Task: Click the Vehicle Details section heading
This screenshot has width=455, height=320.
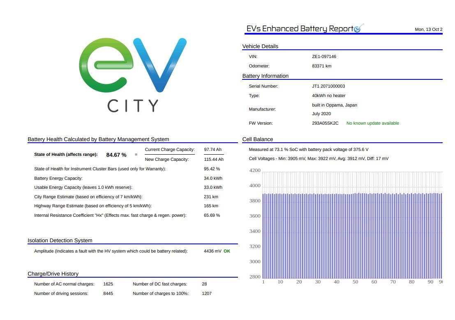Action: (x=260, y=46)
